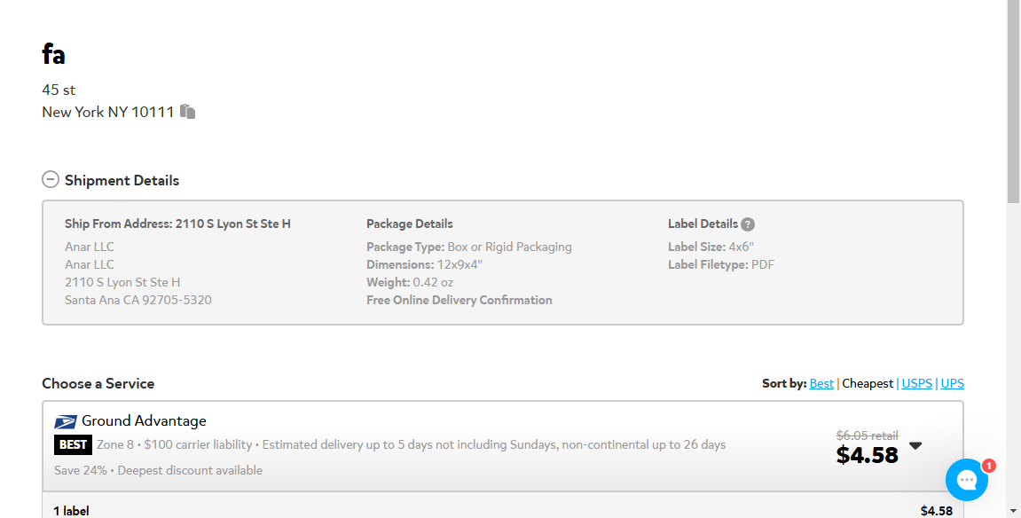Open the blue live chat bubble

point(966,480)
